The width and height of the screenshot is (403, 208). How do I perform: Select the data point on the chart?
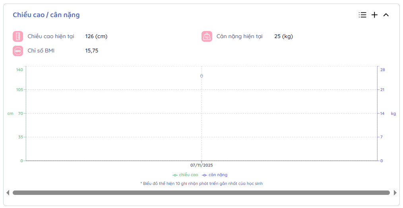(201, 76)
